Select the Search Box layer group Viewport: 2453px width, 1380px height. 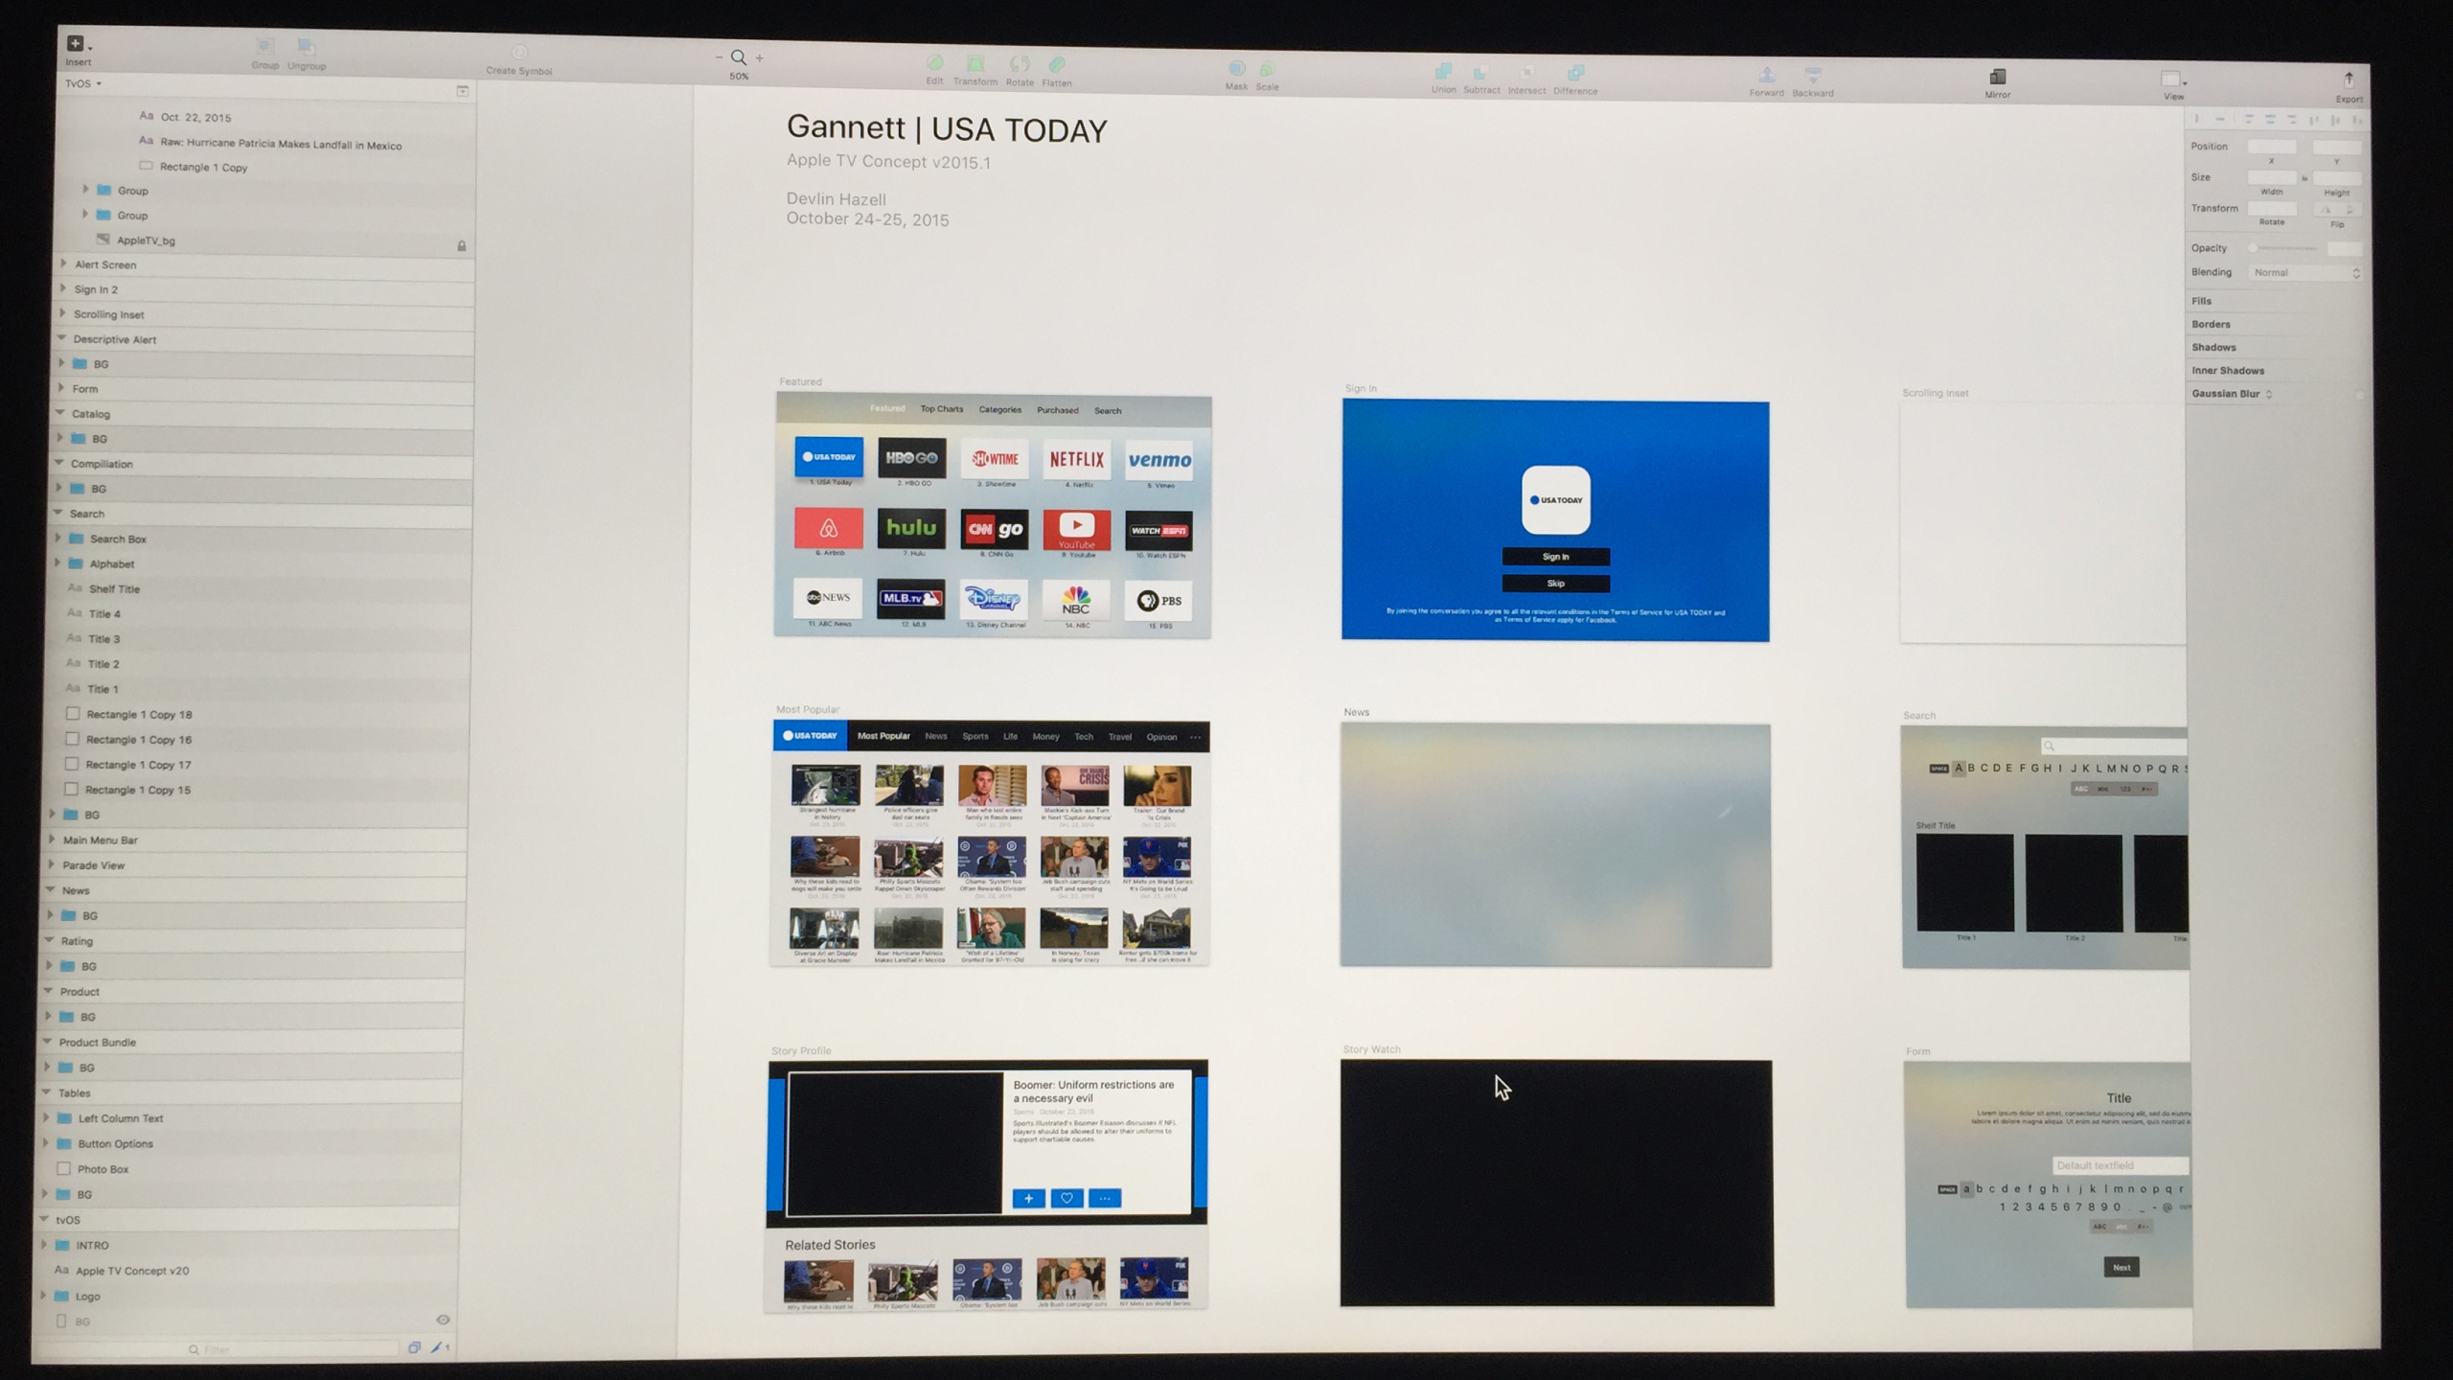click(x=118, y=539)
